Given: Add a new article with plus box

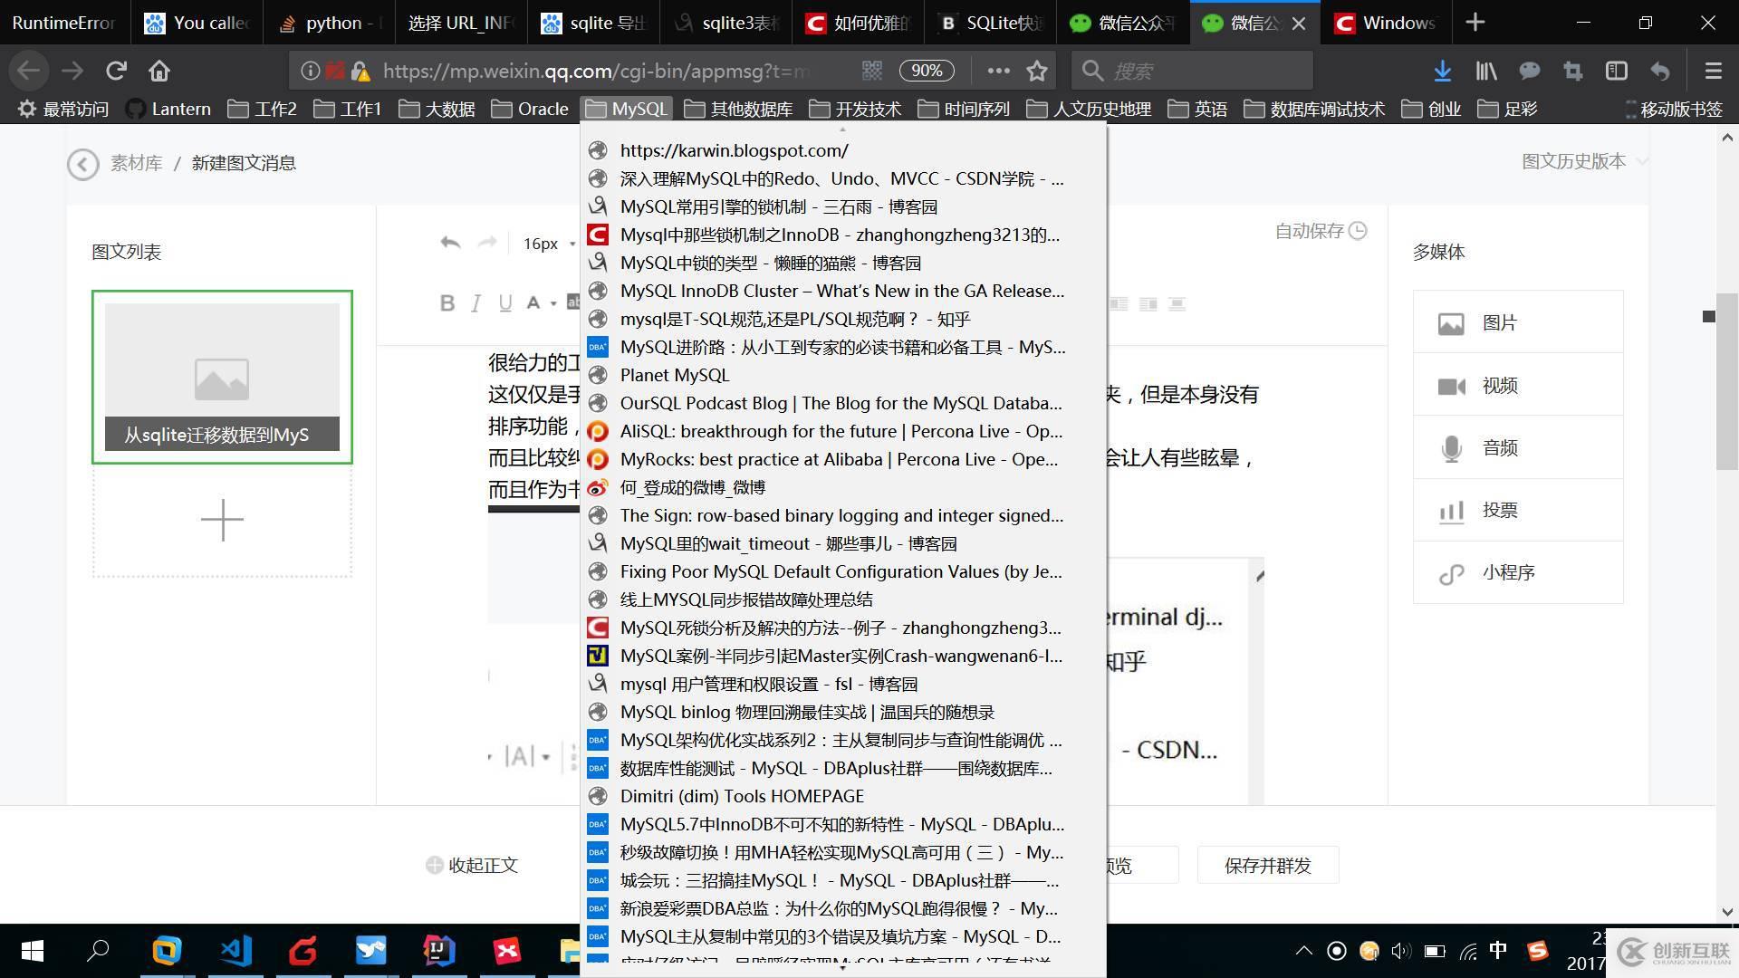Looking at the screenshot, I should click(x=222, y=521).
